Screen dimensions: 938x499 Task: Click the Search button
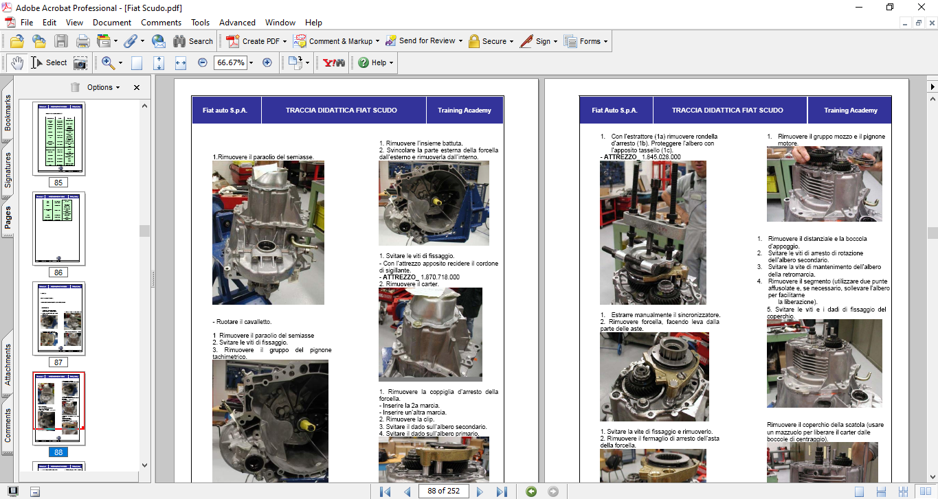[x=193, y=41]
